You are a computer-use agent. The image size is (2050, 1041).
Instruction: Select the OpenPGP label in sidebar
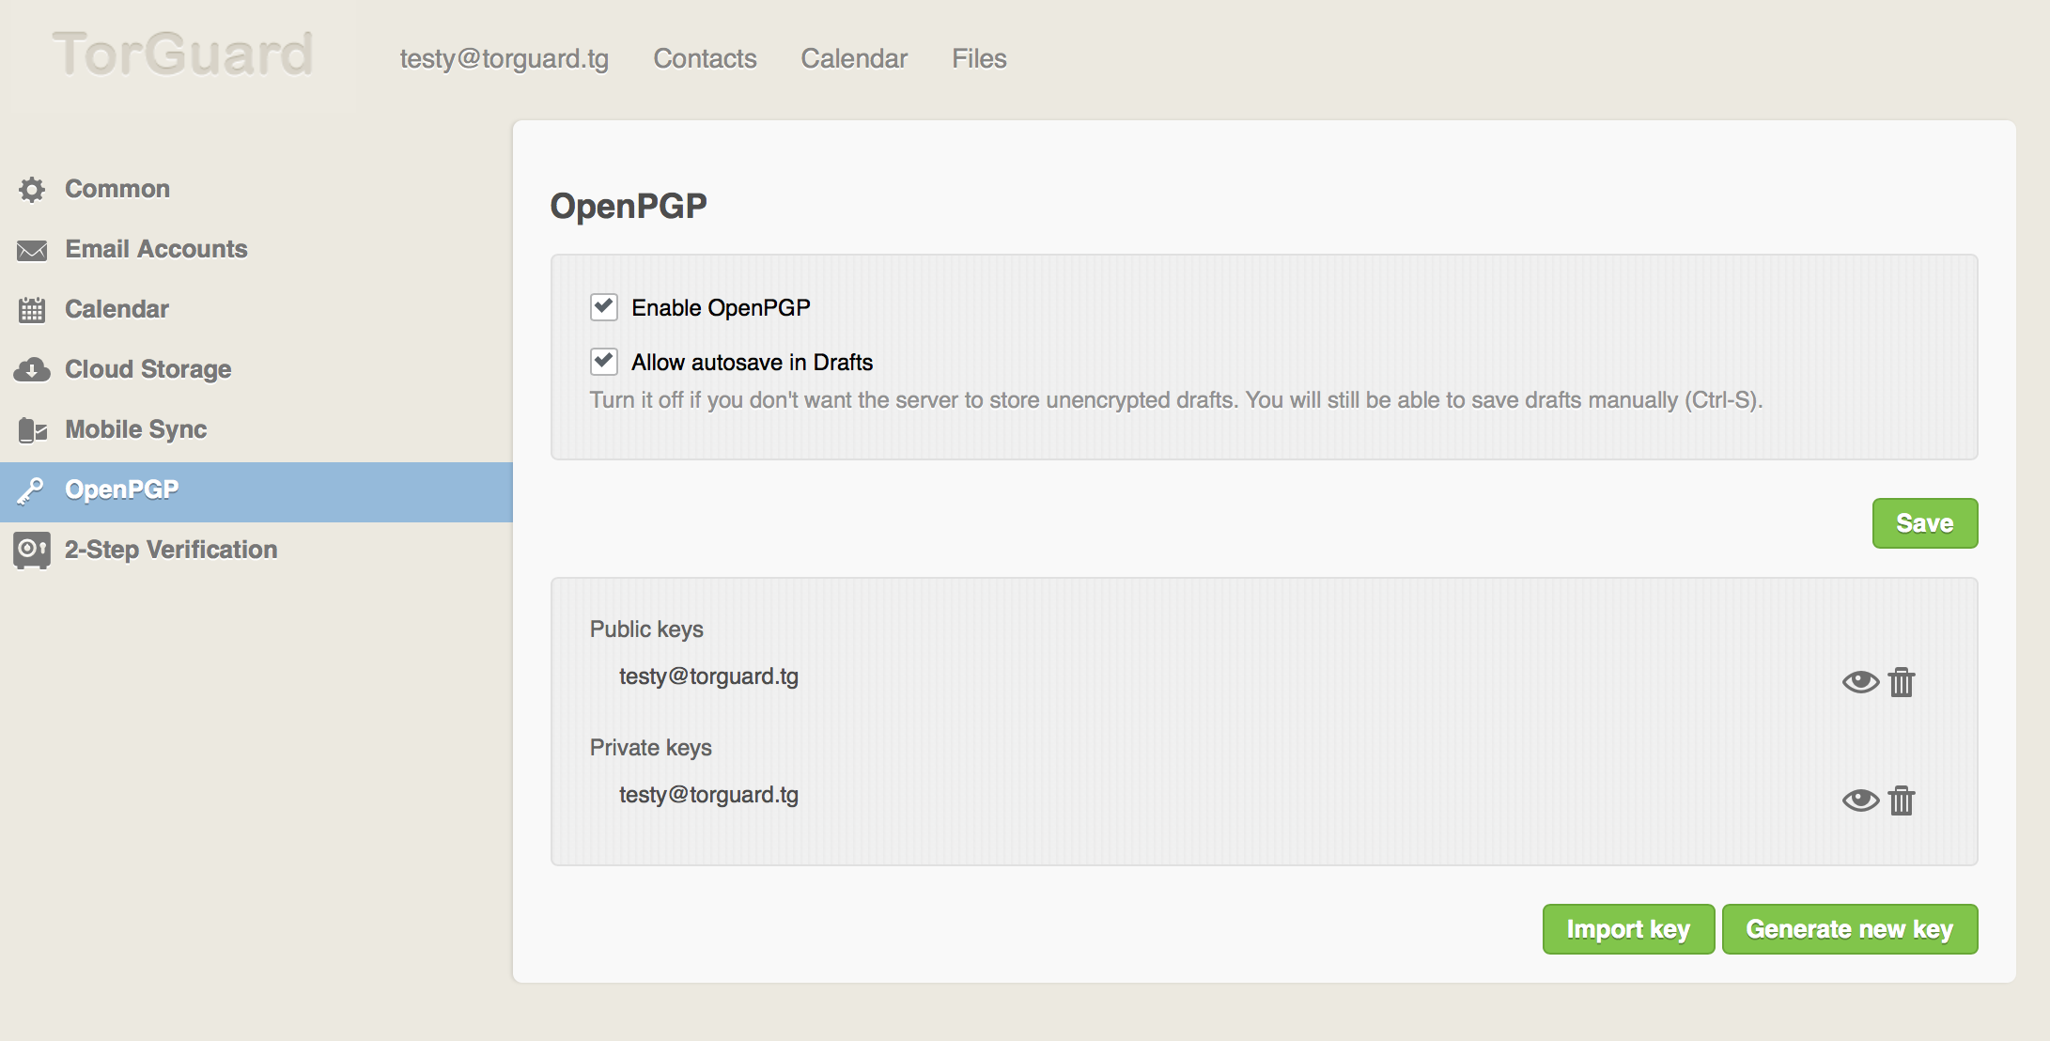(x=121, y=489)
